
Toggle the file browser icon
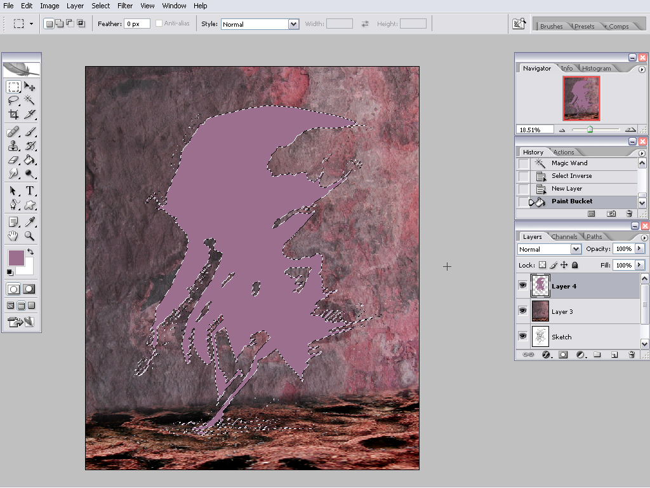(x=519, y=24)
